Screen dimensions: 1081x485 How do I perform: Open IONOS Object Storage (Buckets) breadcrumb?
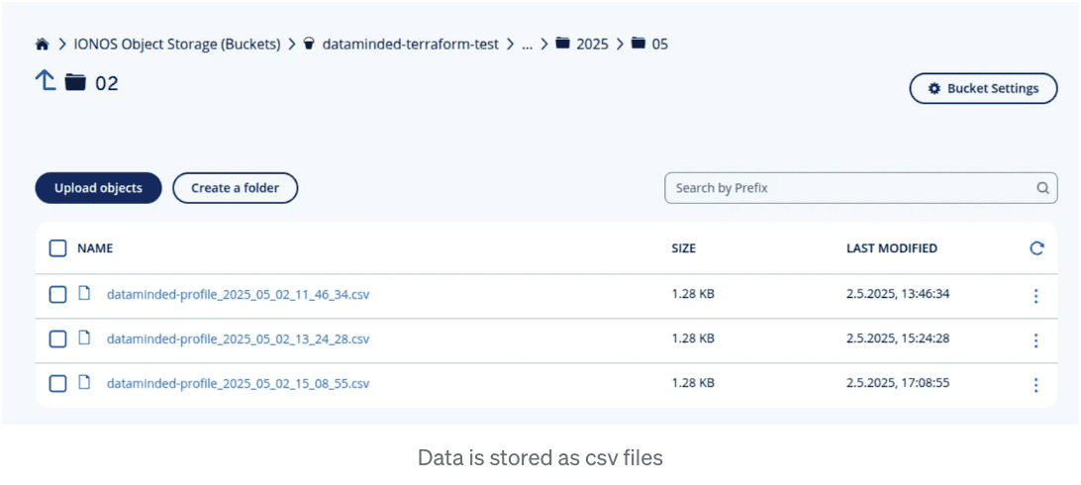(177, 45)
